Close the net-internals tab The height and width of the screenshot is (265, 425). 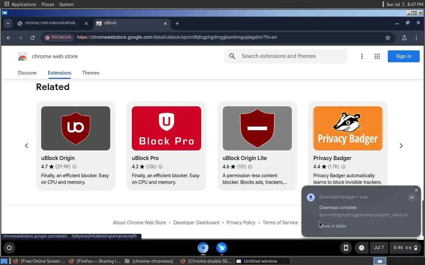pos(86,24)
